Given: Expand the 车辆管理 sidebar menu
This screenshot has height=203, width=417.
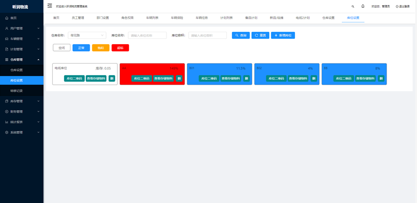Looking at the screenshot, I should [22, 38].
